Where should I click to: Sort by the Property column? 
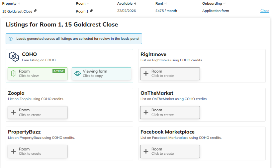coord(9,4)
